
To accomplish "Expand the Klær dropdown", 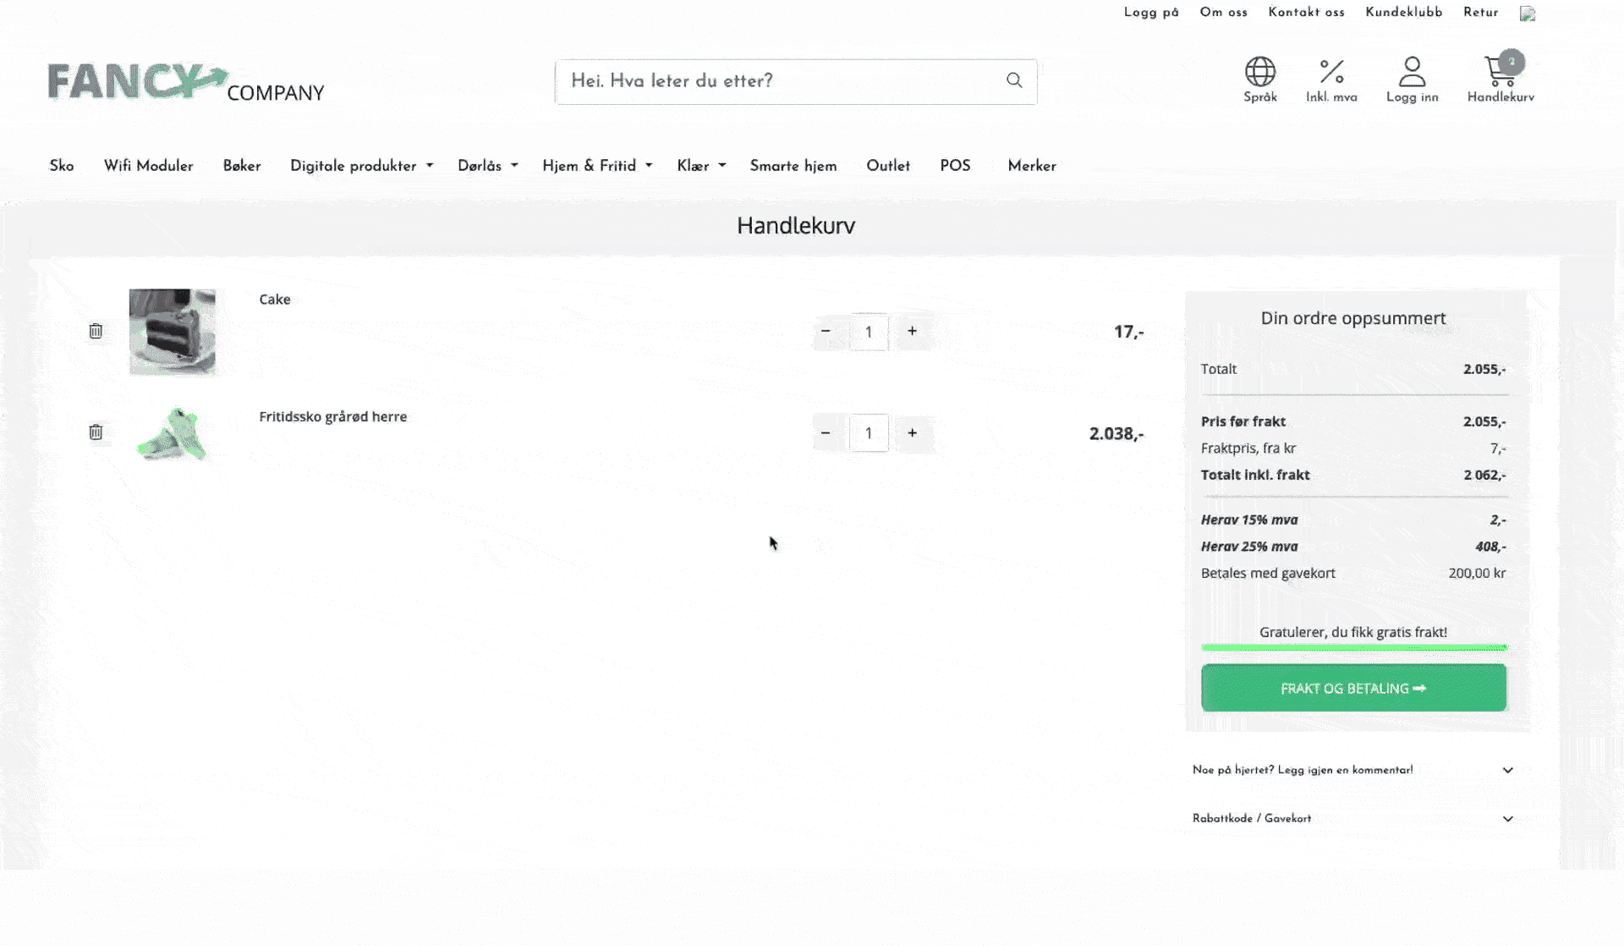I will pyautogui.click(x=701, y=166).
